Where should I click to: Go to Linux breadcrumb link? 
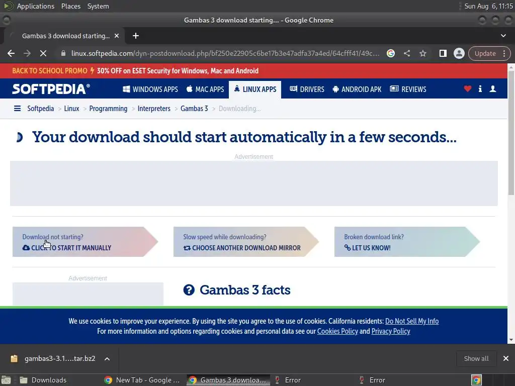[71, 109]
